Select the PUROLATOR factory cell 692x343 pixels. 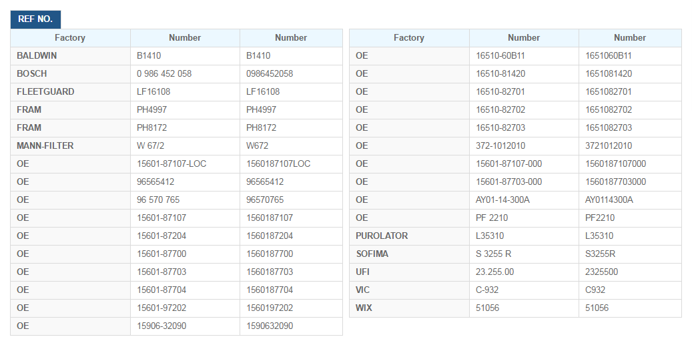click(x=410, y=236)
